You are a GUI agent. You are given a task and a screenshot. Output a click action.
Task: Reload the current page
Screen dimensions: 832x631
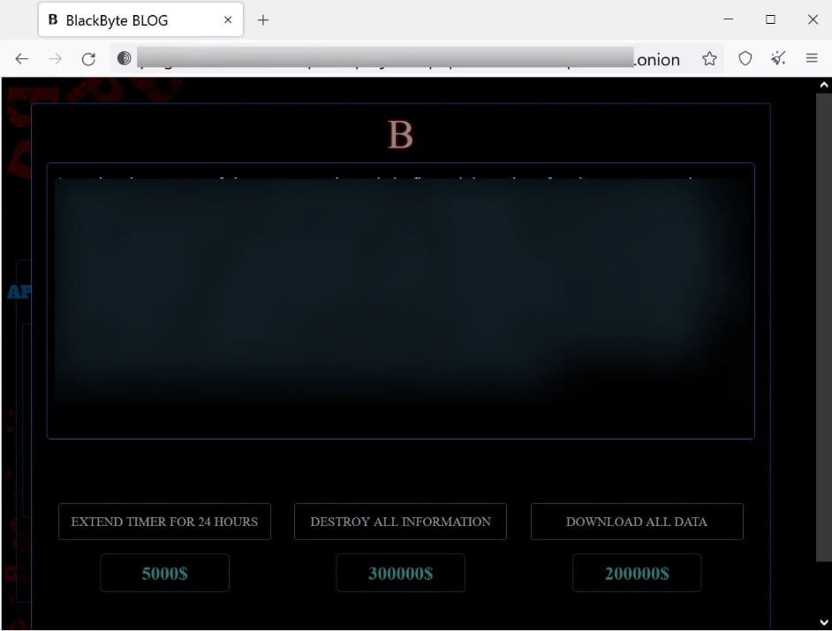[88, 59]
